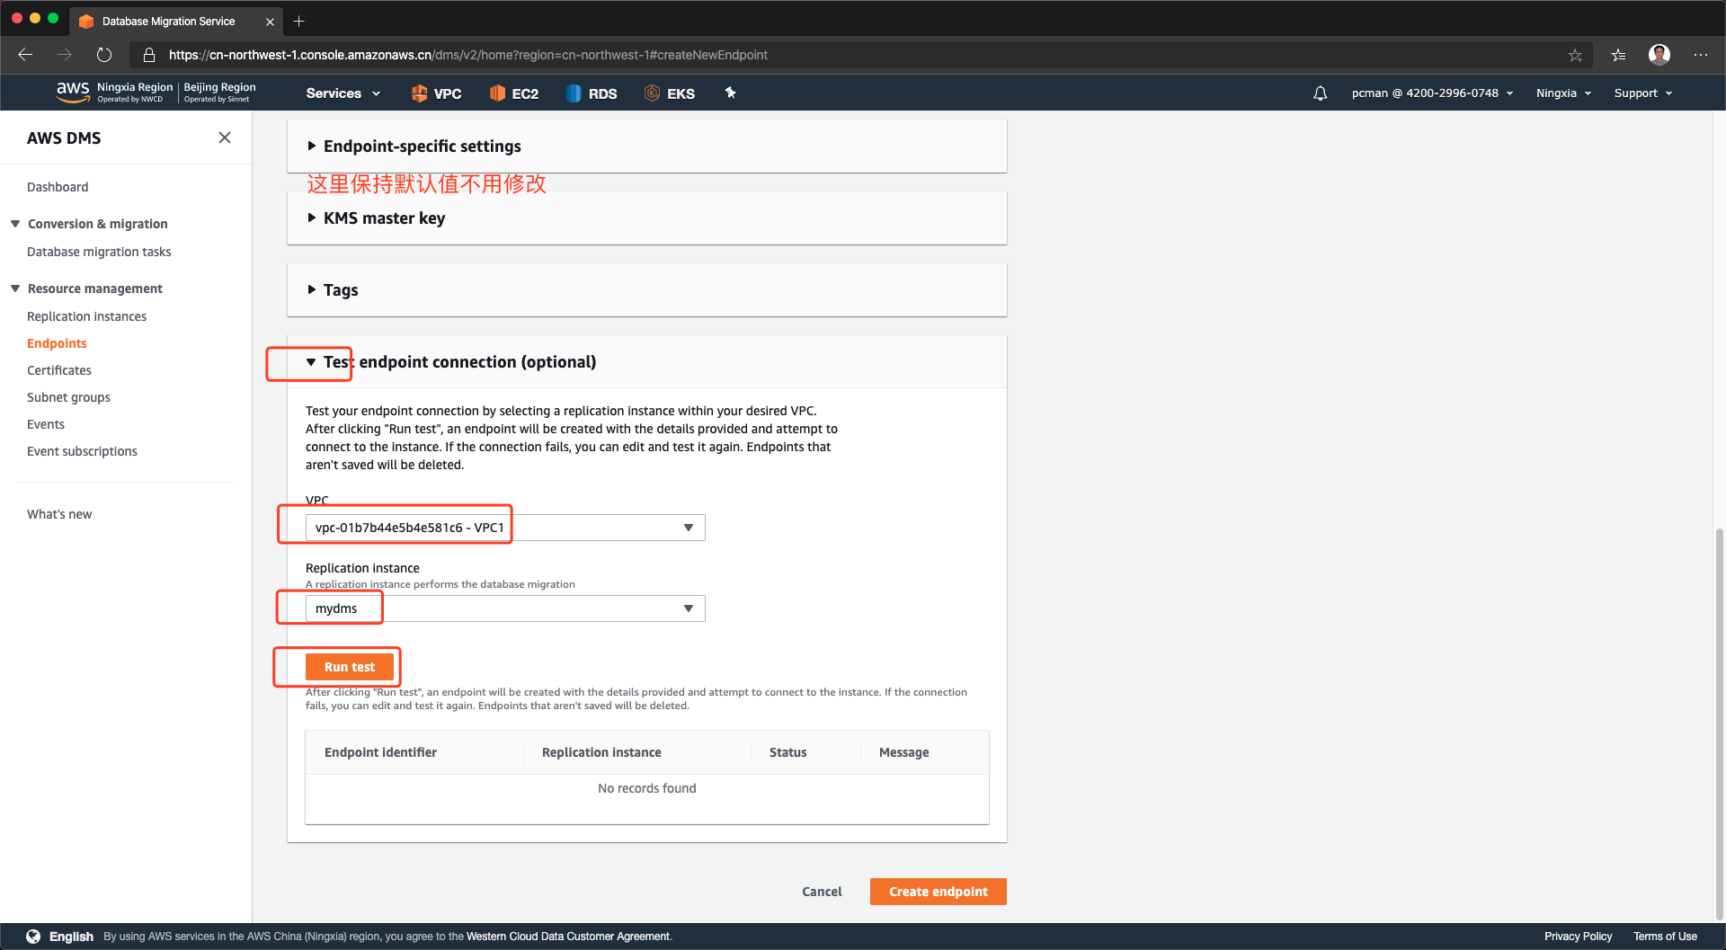The width and height of the screenshot is (1726, 950).
Task: Open the Services menu
Action: (x=343, y=93)
